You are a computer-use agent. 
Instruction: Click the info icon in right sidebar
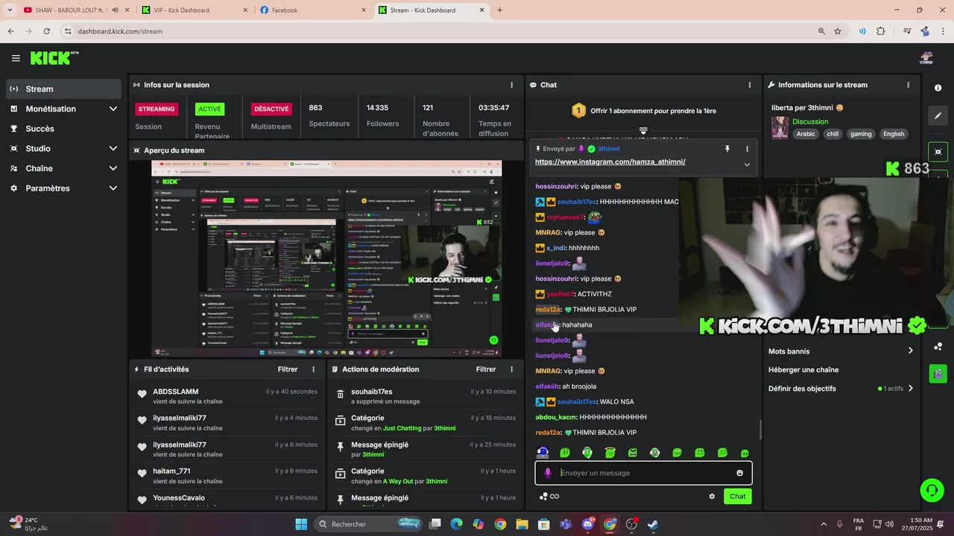click(938, 88)
